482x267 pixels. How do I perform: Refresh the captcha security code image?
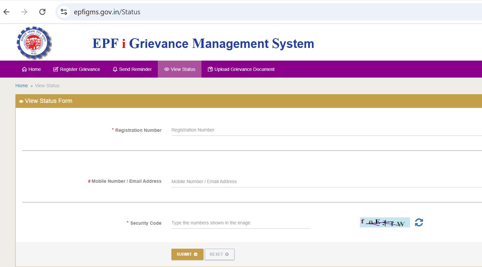click(x=419, y=222)
